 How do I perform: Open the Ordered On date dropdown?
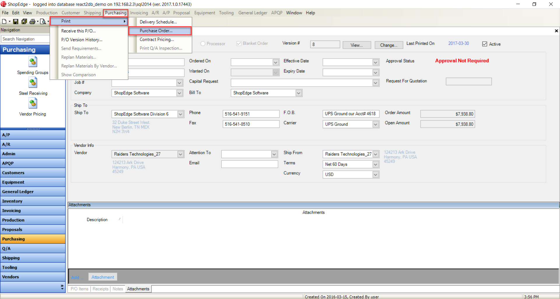(x=276, y=62)
